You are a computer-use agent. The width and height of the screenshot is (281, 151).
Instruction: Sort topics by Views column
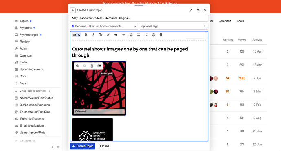point(242,40)
